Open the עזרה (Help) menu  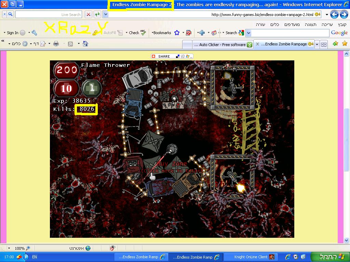(x=260, y=25)
